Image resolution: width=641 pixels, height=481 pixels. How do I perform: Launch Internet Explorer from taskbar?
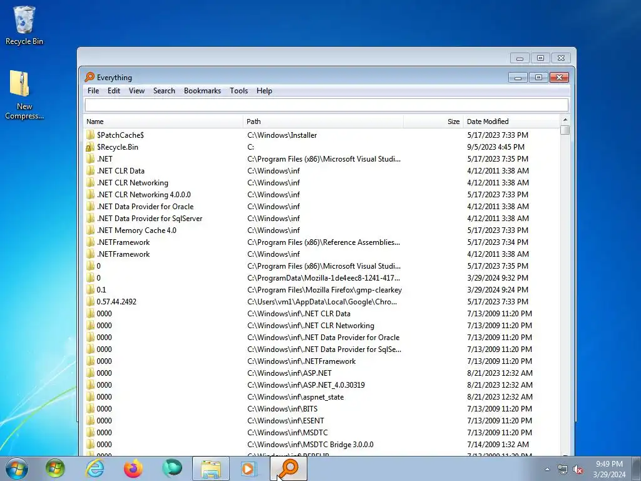click(x=95, y=468)
